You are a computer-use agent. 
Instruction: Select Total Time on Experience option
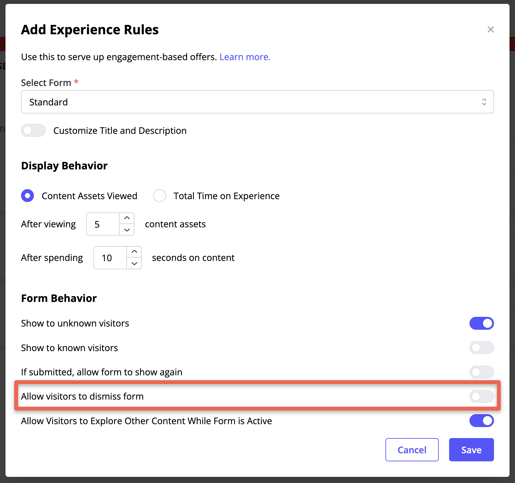(x=160, y=196)
